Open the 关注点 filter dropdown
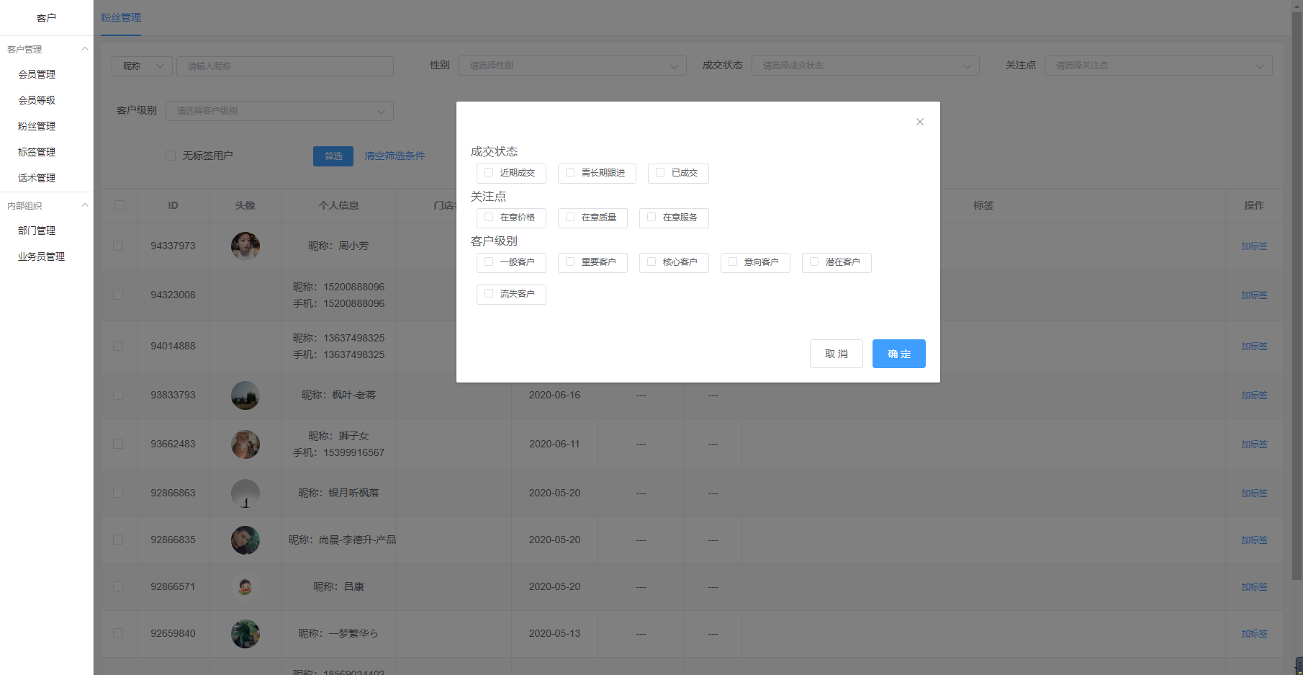Screen dimensions: 1303x675 [x=1158, y=66]
